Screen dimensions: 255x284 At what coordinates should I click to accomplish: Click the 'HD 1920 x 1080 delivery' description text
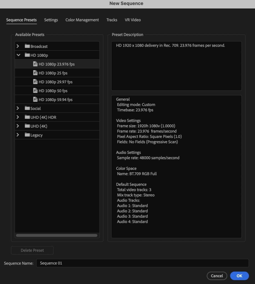coord(171,45)
